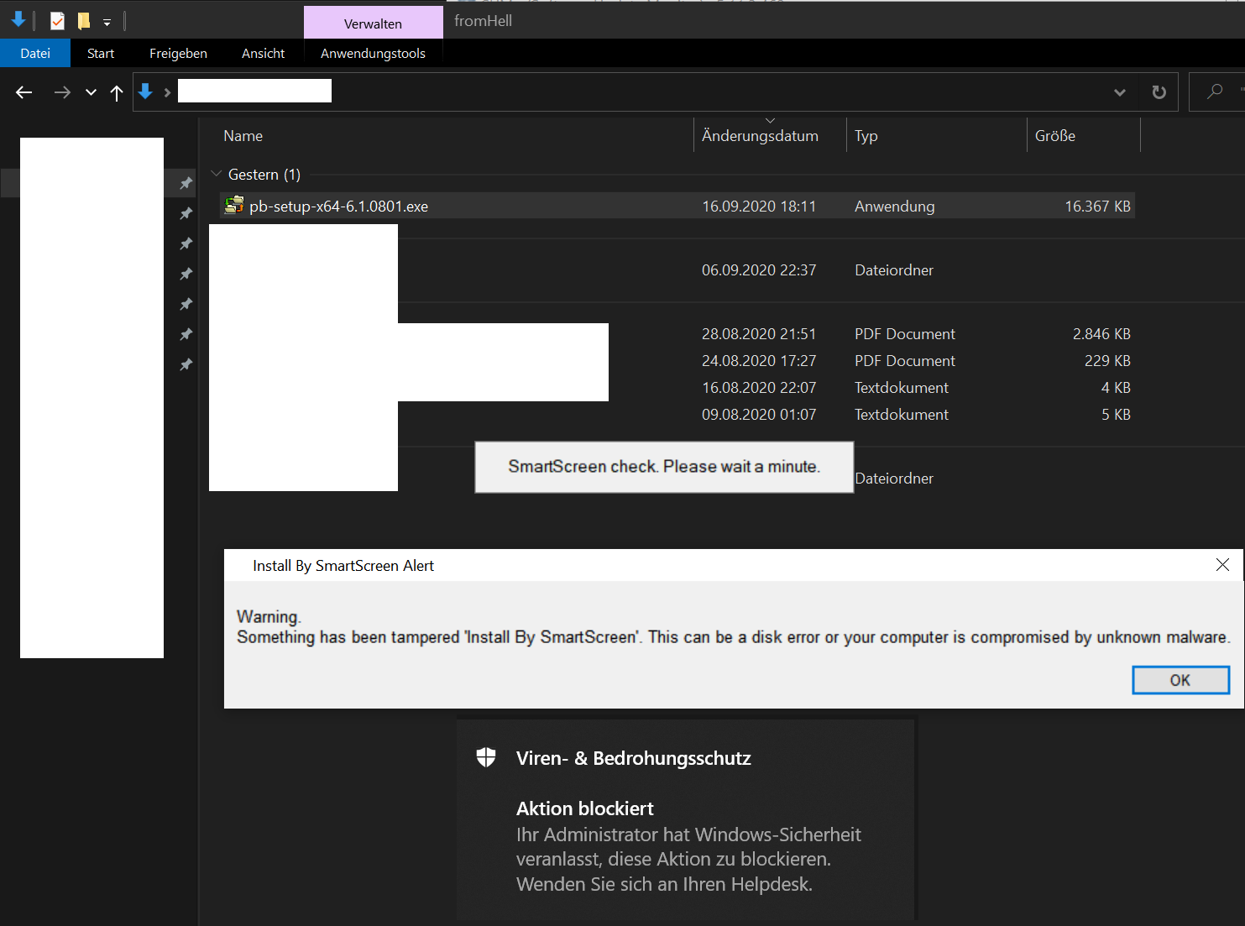Switch to the Start ribbon tab
This screenshot has height=926, width=1245.
(101, 53)
